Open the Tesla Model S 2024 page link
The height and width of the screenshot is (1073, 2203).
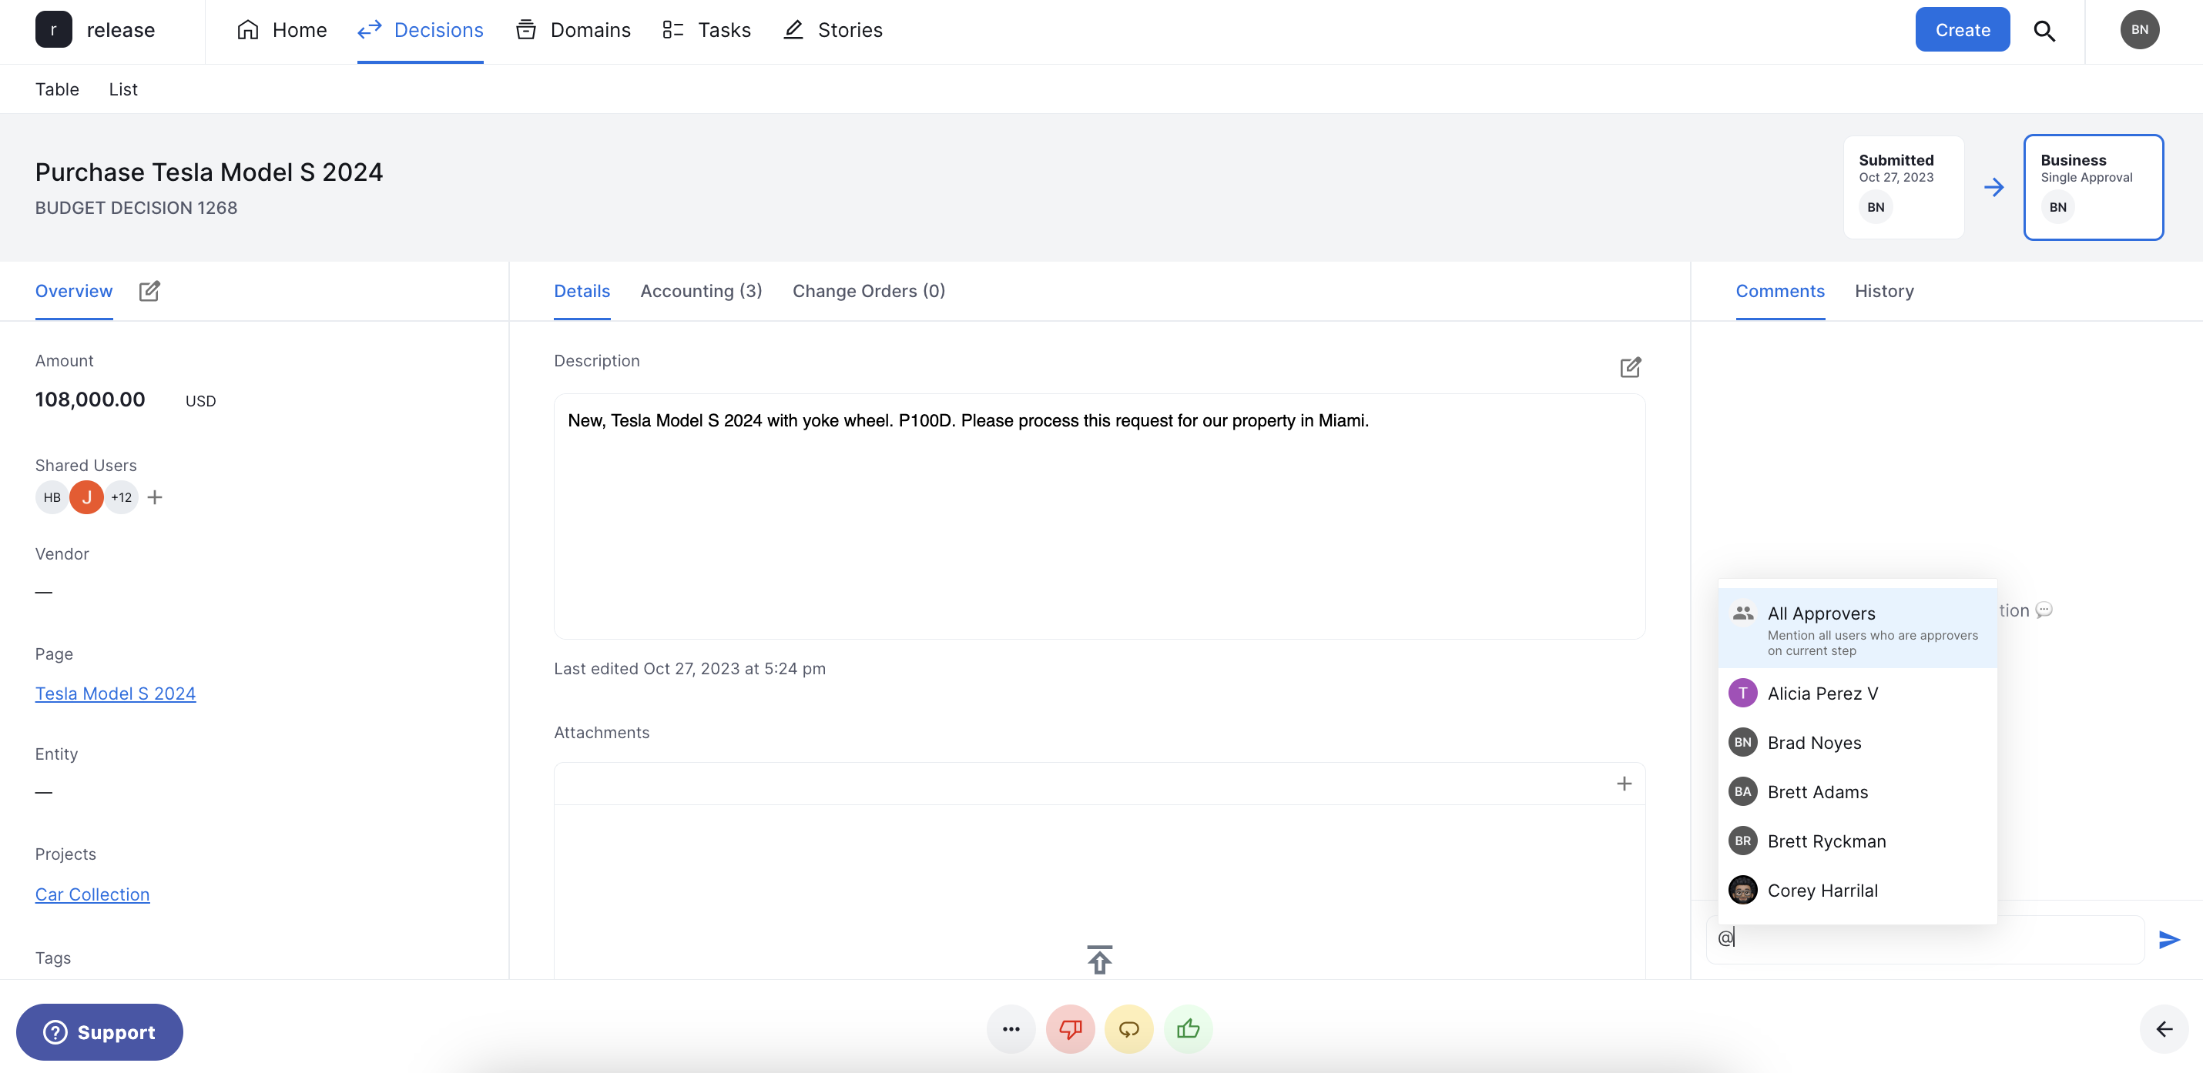pyautogui.click(x=116, y=694)
